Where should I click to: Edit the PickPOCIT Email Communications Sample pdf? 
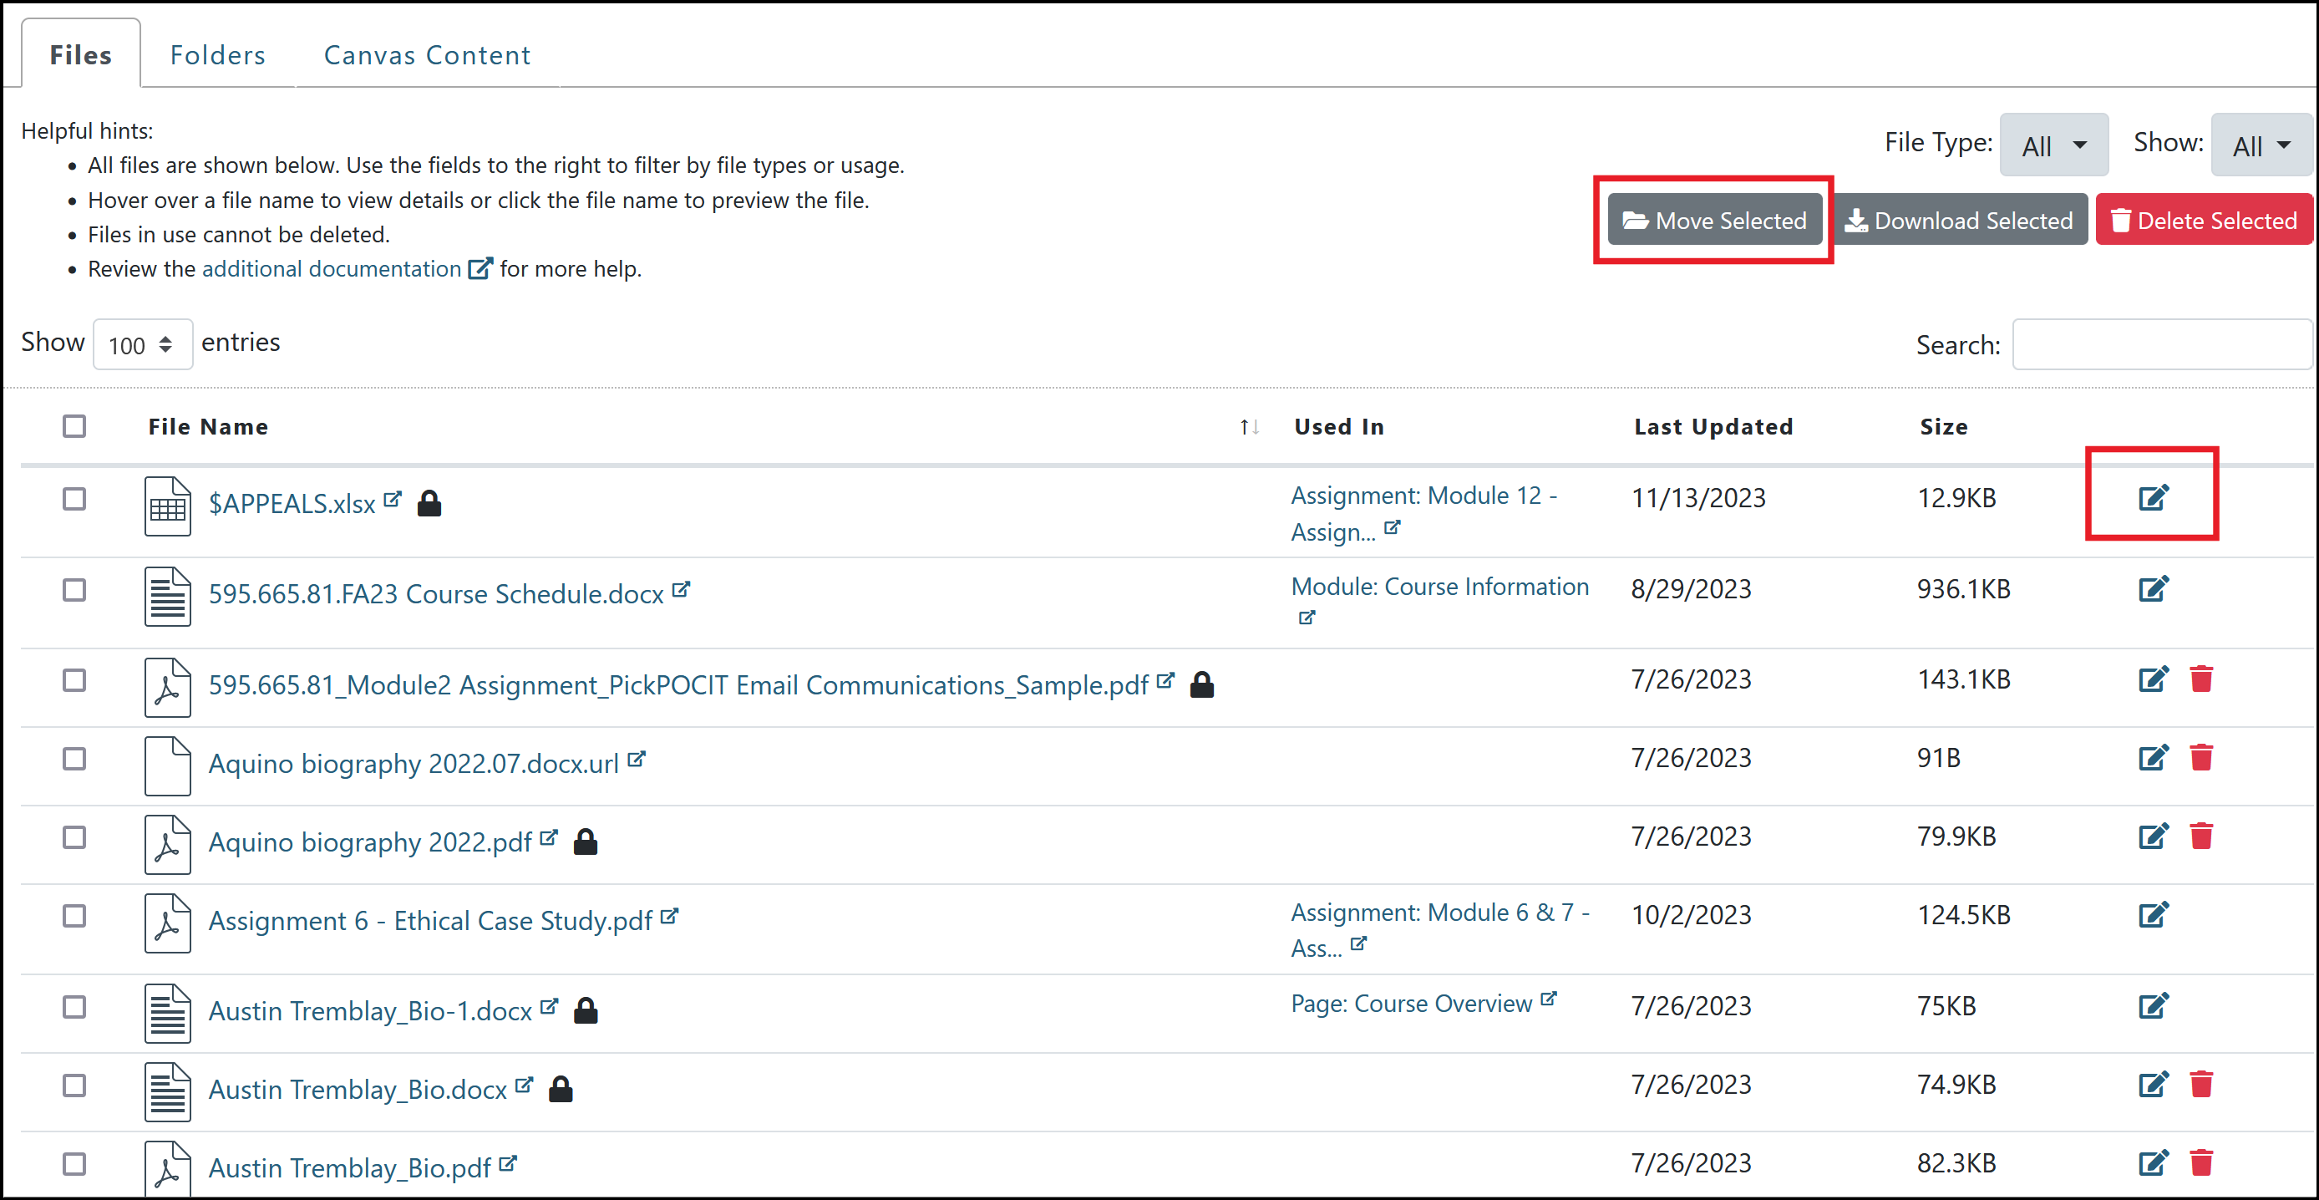click(2154, 679)
